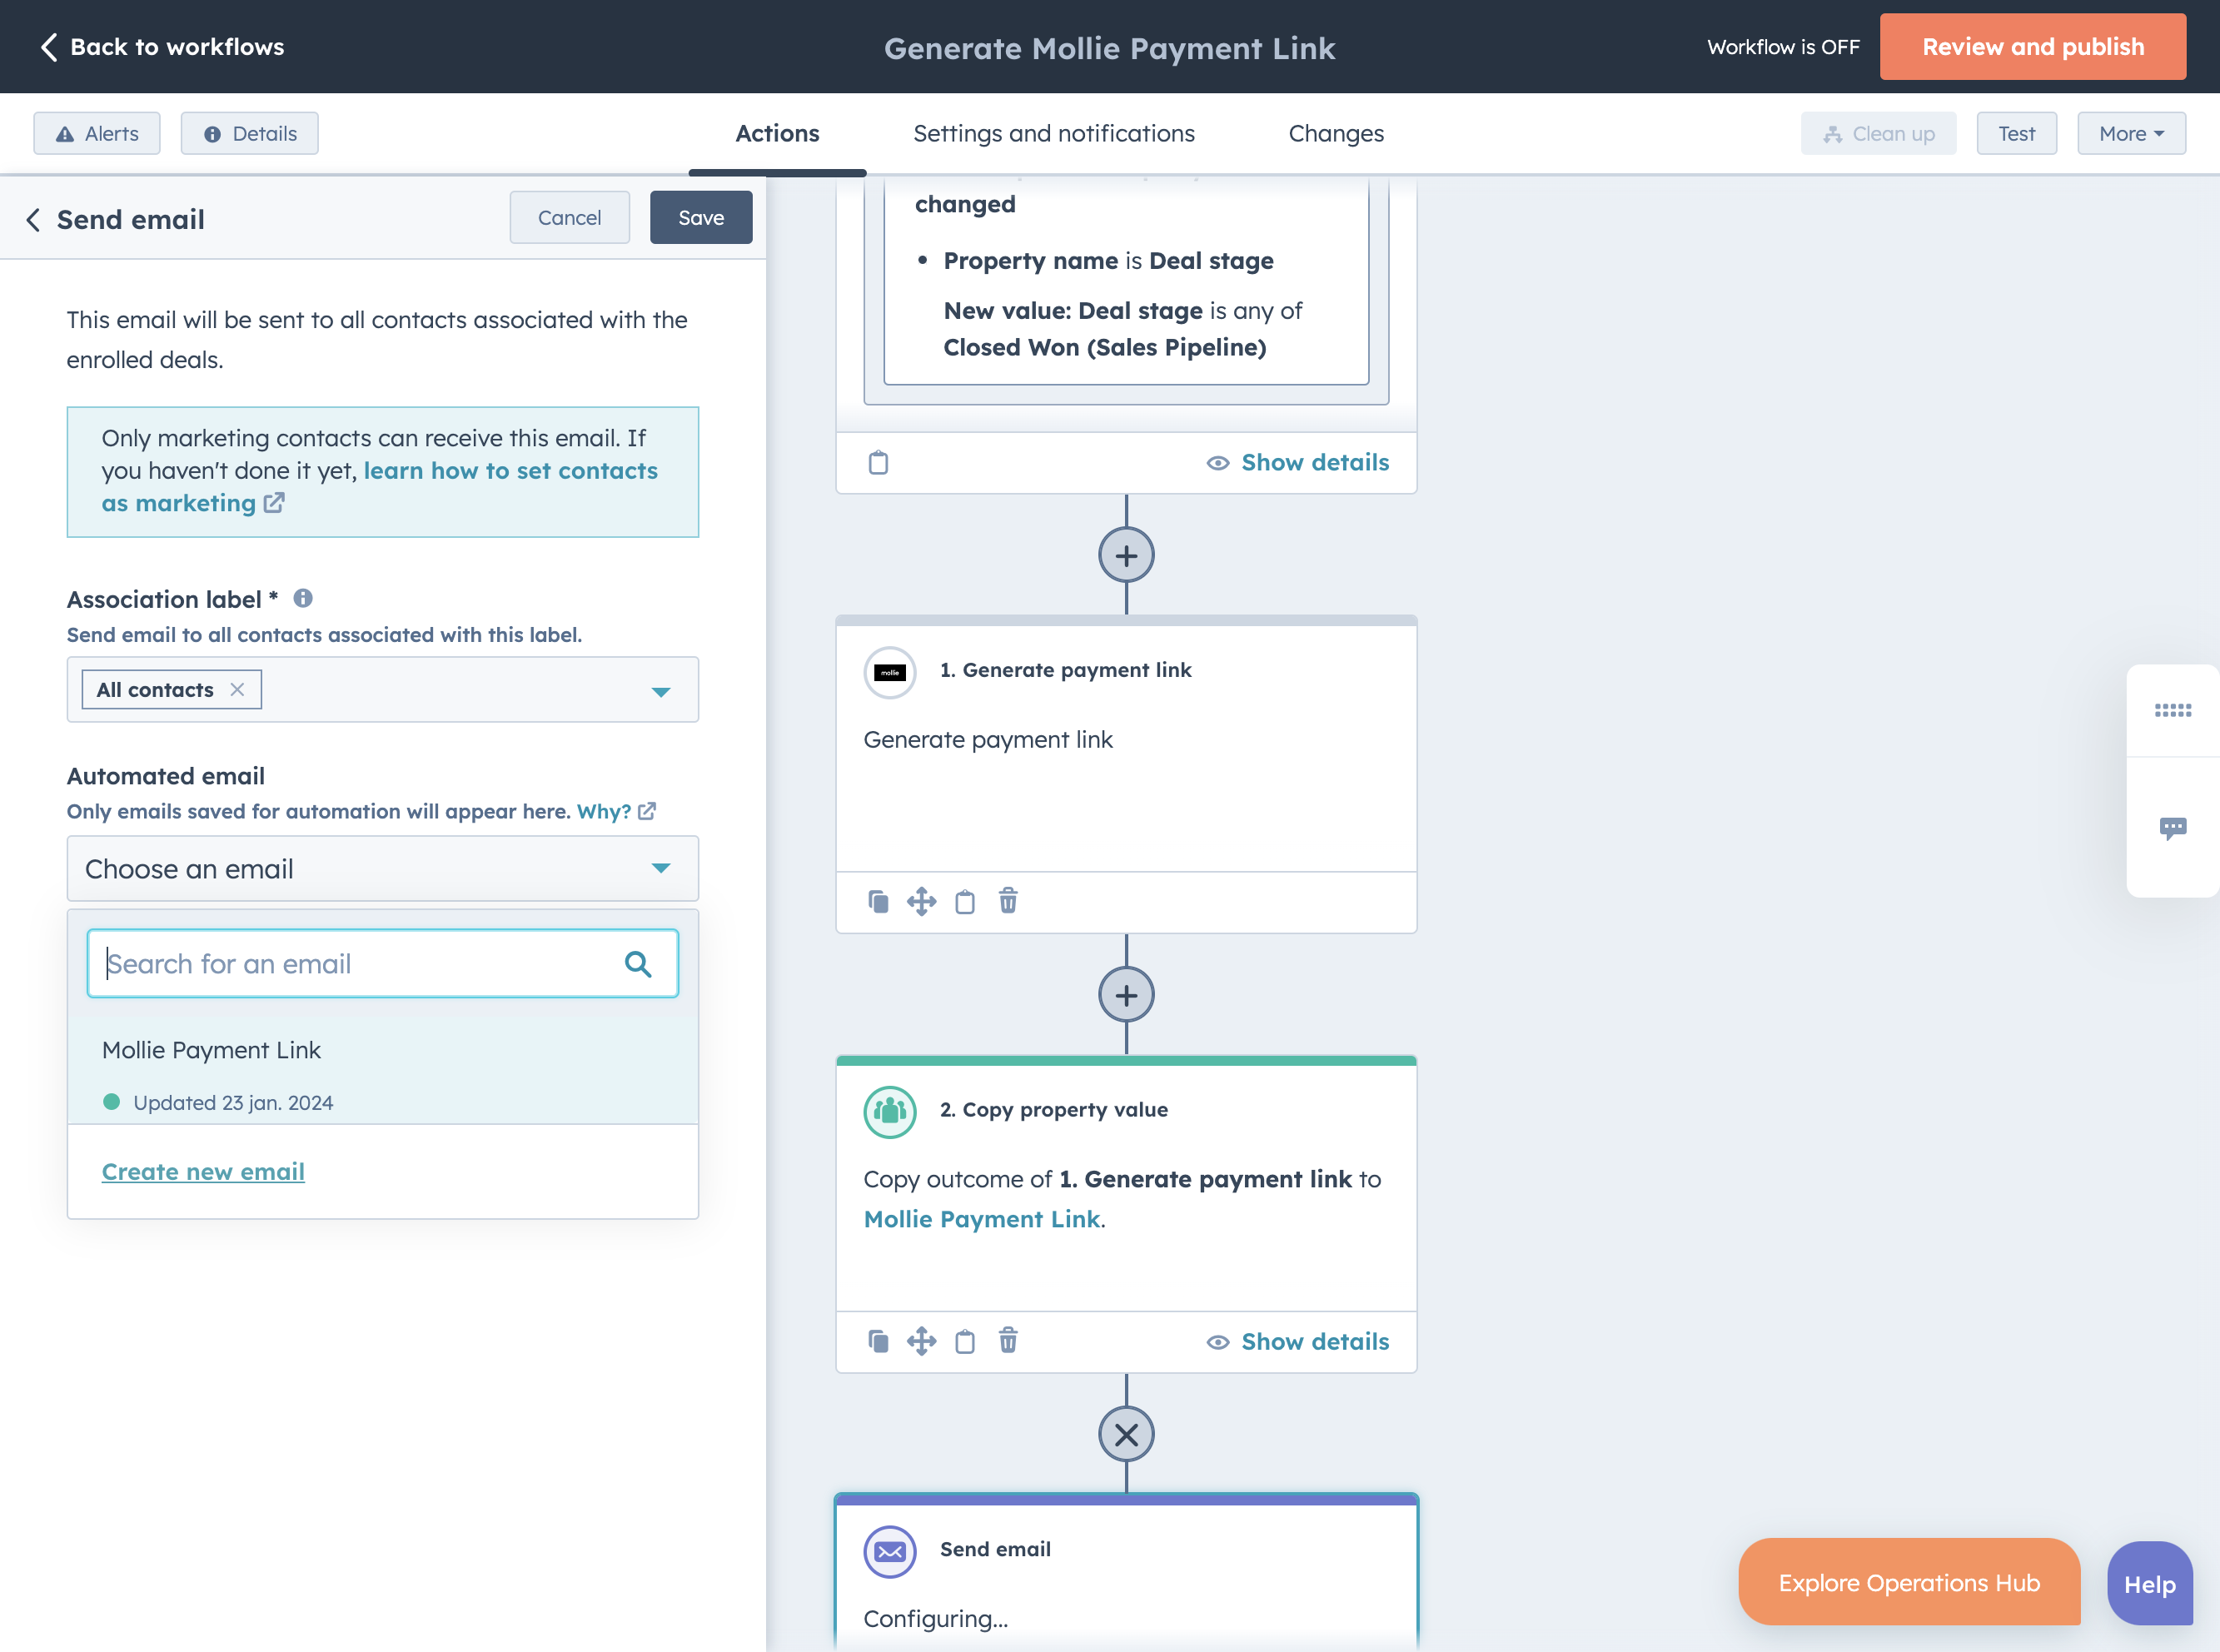Toggle the Choose an email dropdown
The height and width of the screenshot is (1652, 2220).
coord(382,868)
